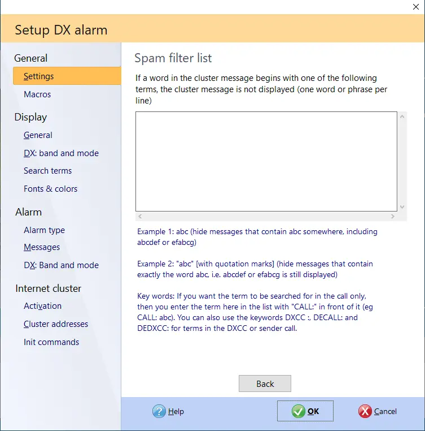Click the Spam filter list title
The width and height of the screenshot is (425, 431).
pos(173,58)
